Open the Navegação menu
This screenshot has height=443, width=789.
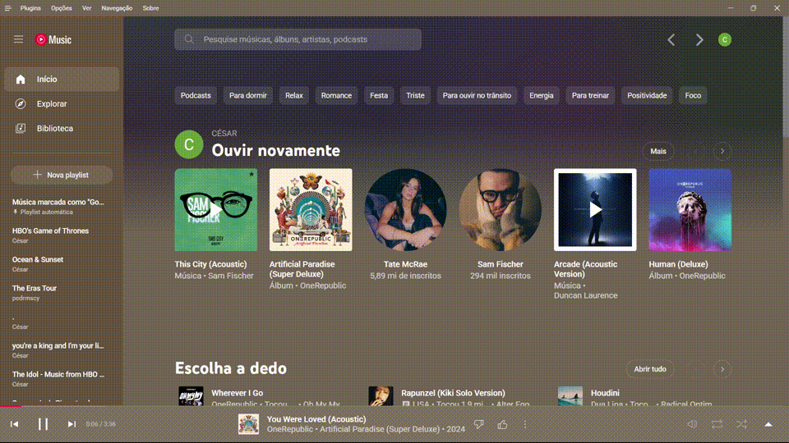[x=117, y=8]
